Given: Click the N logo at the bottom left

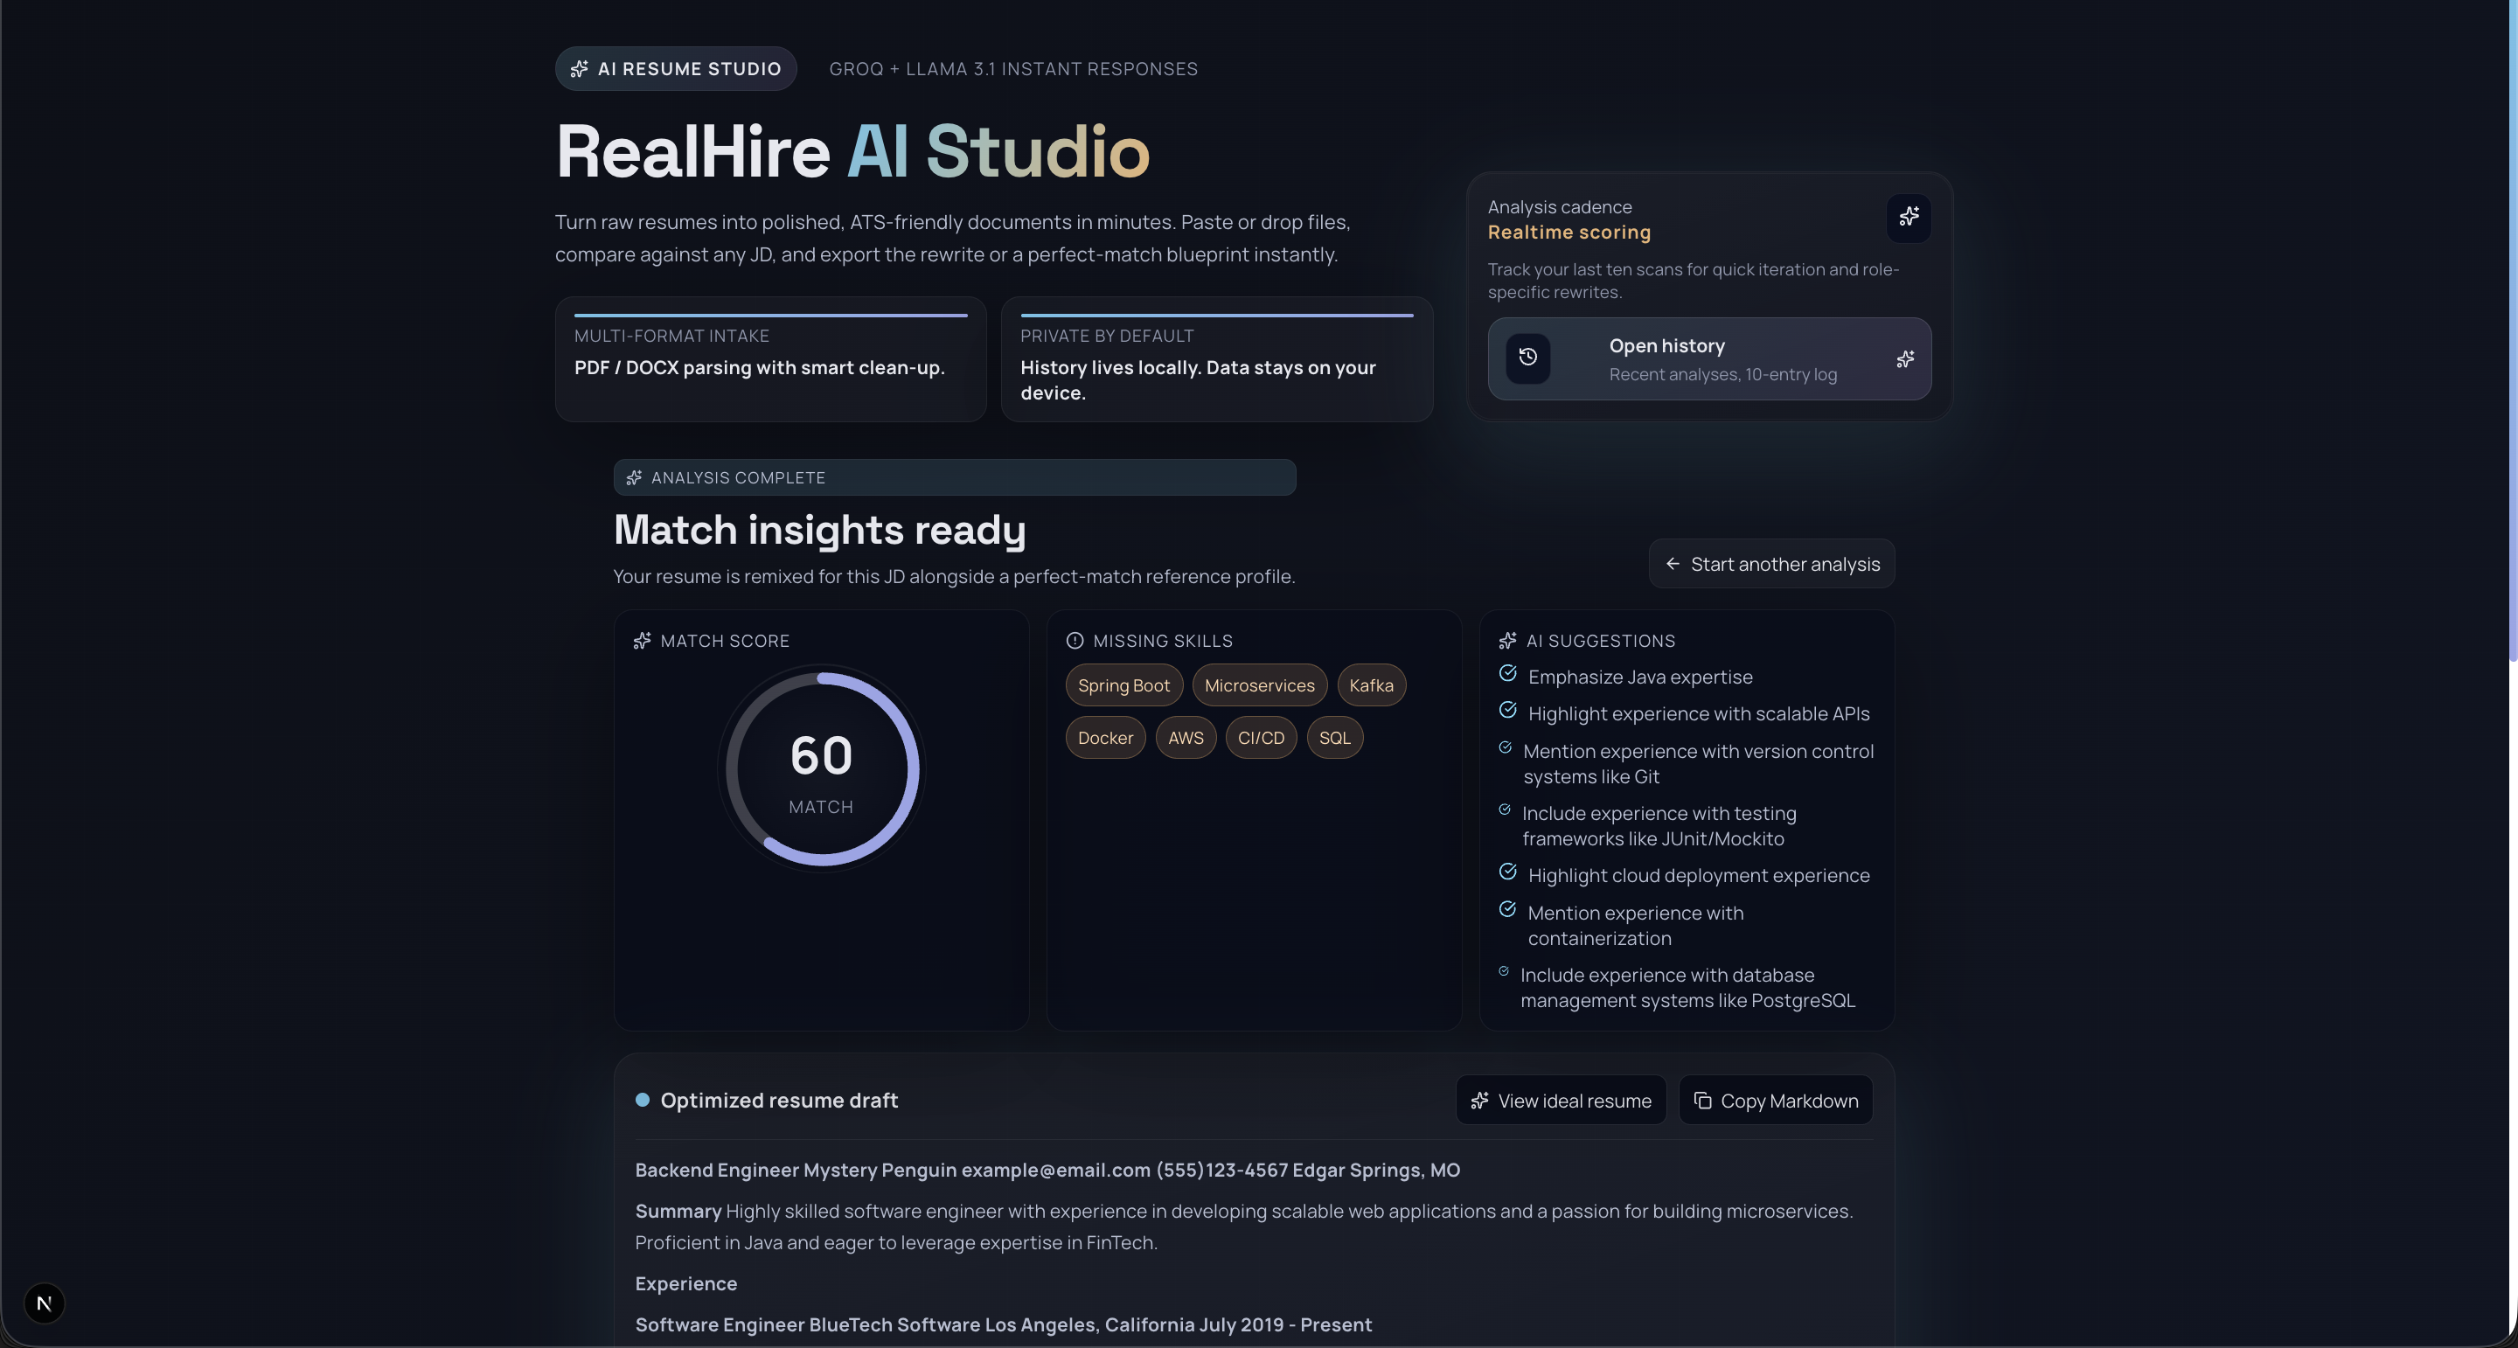Looking at the screenshot, I should click(x=43, y=1302).
